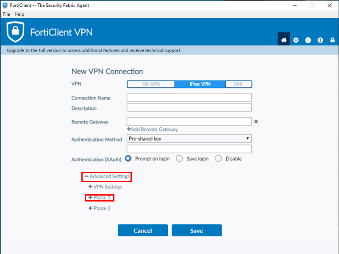Switch to IPsec VPN tab

(x=200, y=84)
